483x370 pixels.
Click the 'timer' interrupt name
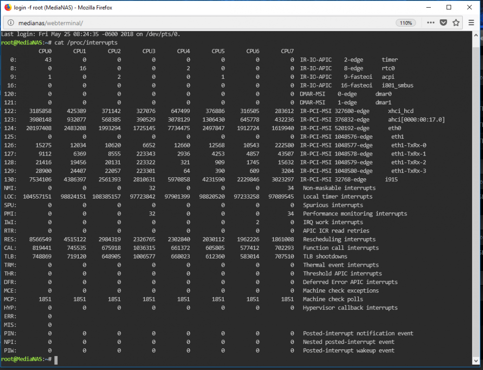390,60
